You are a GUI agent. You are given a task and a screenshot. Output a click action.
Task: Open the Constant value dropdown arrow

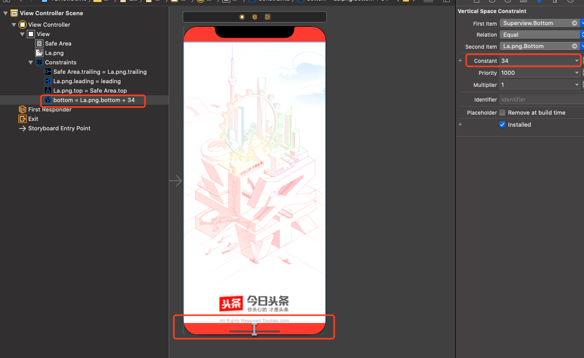tap(577, 61)
